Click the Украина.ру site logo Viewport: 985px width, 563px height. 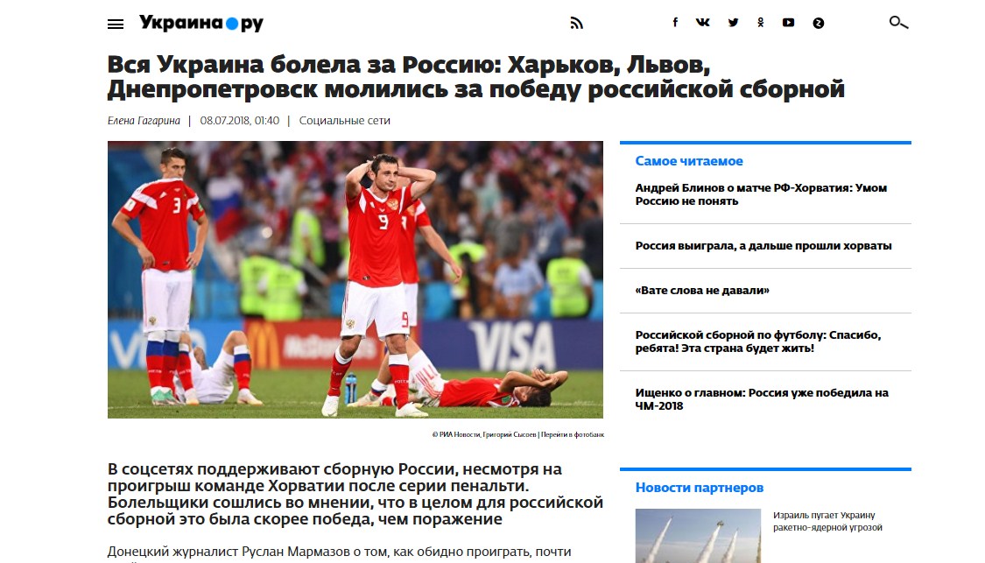pos(201,24)
